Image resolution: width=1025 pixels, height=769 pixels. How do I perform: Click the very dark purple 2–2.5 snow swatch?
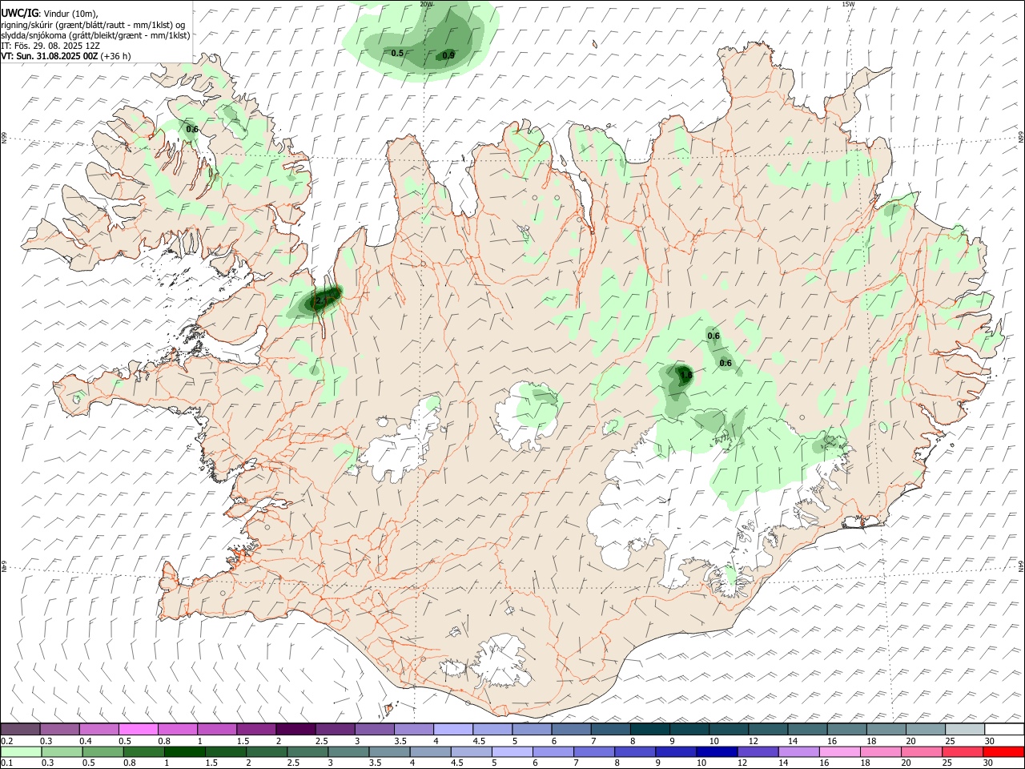pyautogui.click(x=295, y=730)
